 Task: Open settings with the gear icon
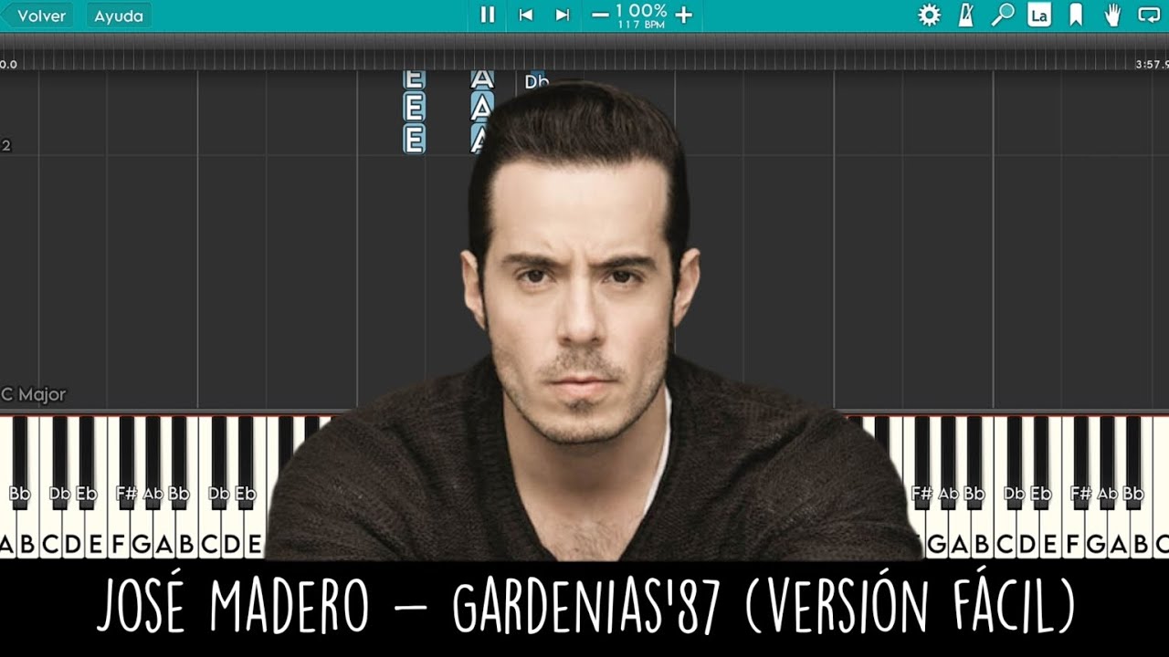pos(929,15)
